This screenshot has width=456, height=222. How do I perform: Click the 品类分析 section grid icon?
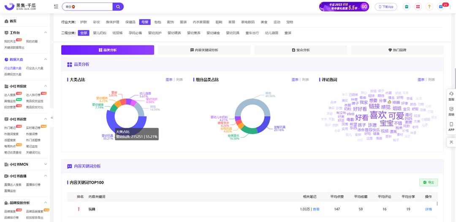70,64
